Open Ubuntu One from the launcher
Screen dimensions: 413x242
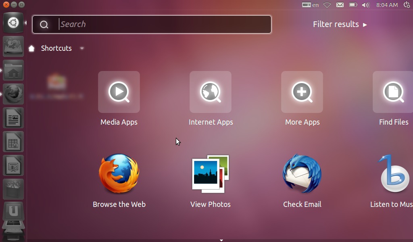13,211
